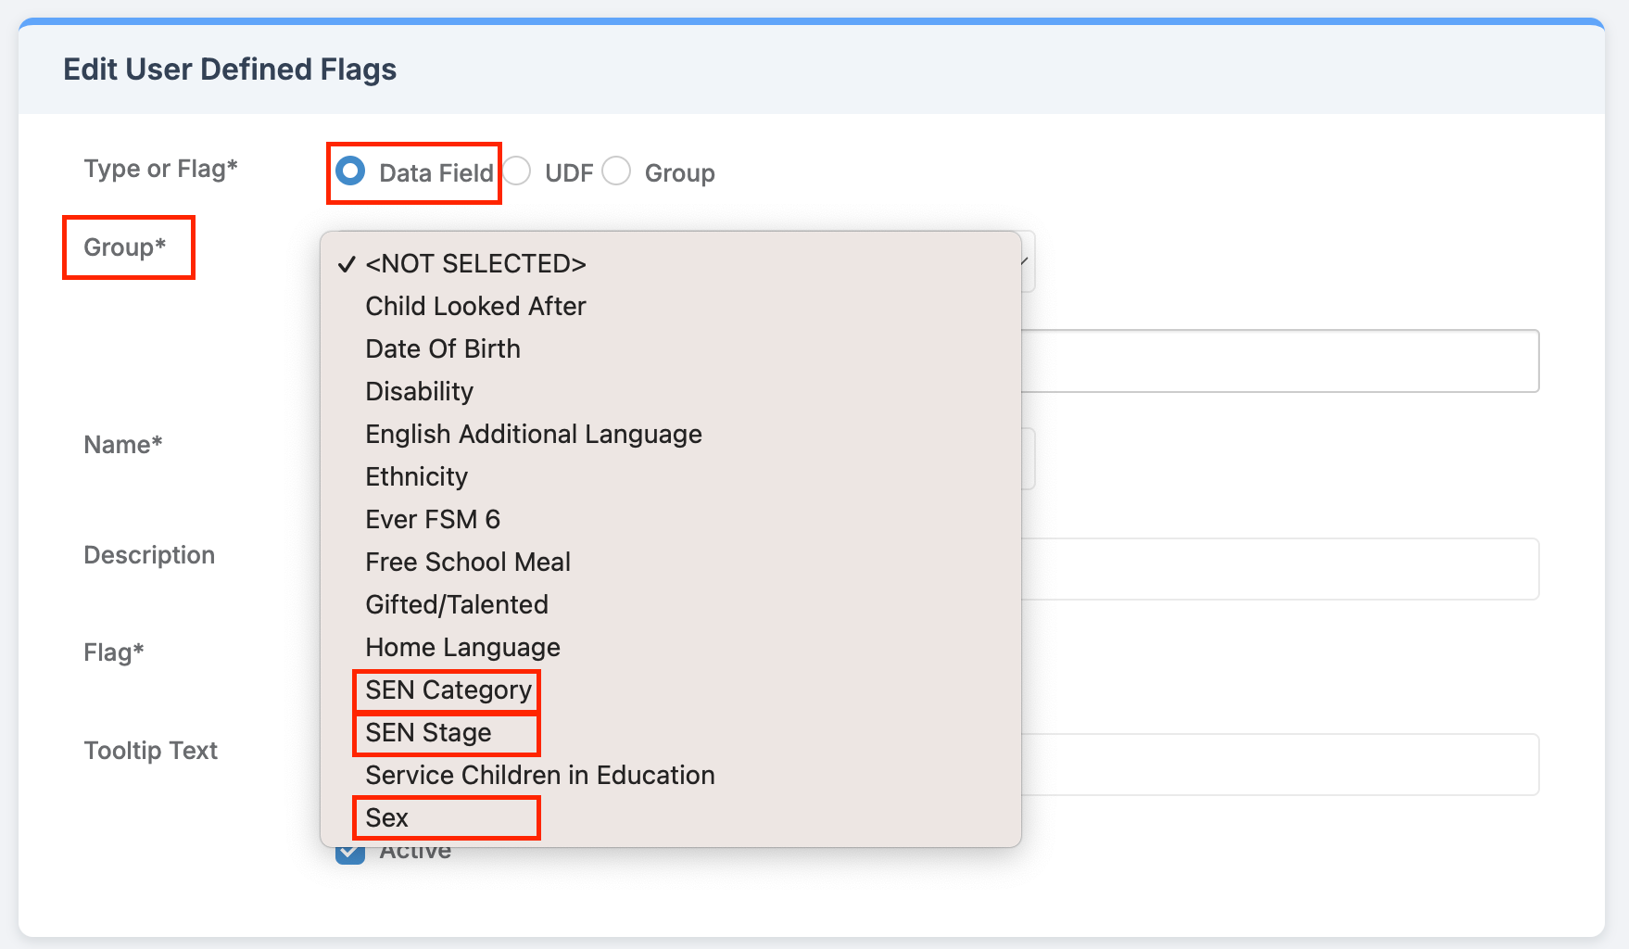Pick Ever FSM 6 from list
1629x949 pixels.
pyautogui.click(x=671, y=520)
